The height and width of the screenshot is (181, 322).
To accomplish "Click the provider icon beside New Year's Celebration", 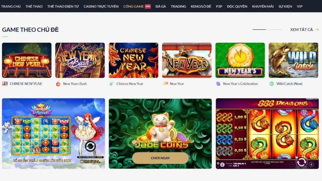I will (218, 84).
